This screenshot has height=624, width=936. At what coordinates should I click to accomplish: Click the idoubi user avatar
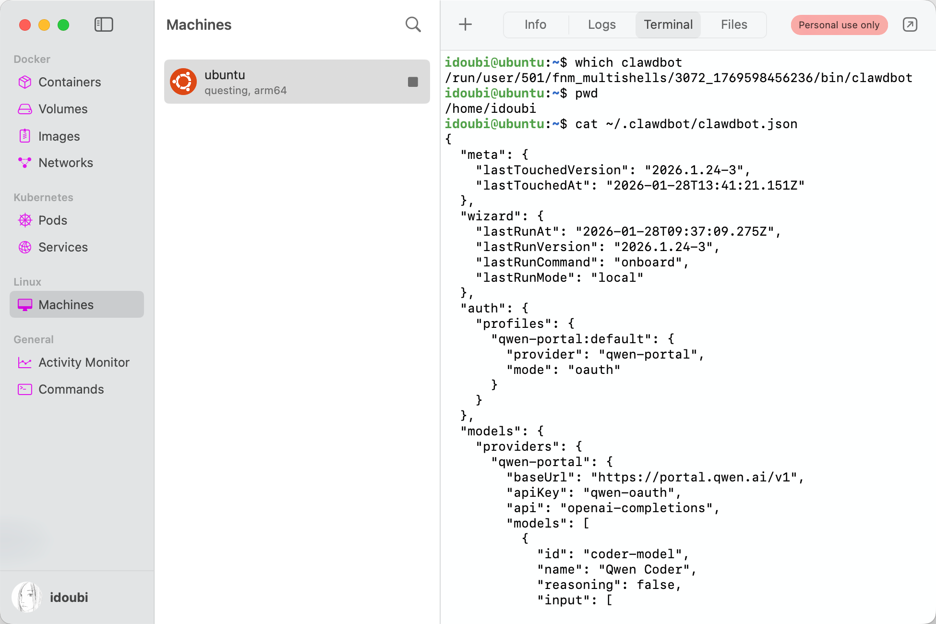click(26, 597)
